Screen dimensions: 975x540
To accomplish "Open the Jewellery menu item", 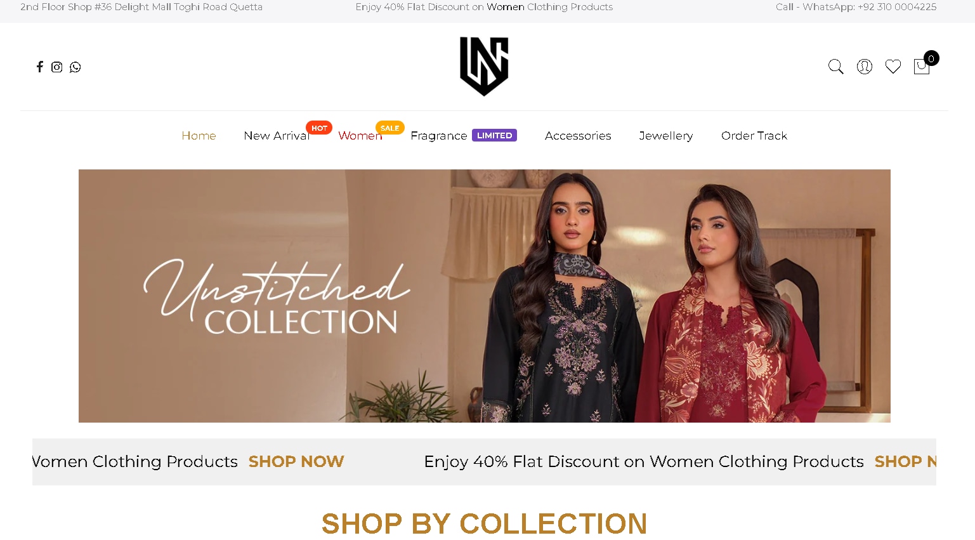I will tap(666, 136).
